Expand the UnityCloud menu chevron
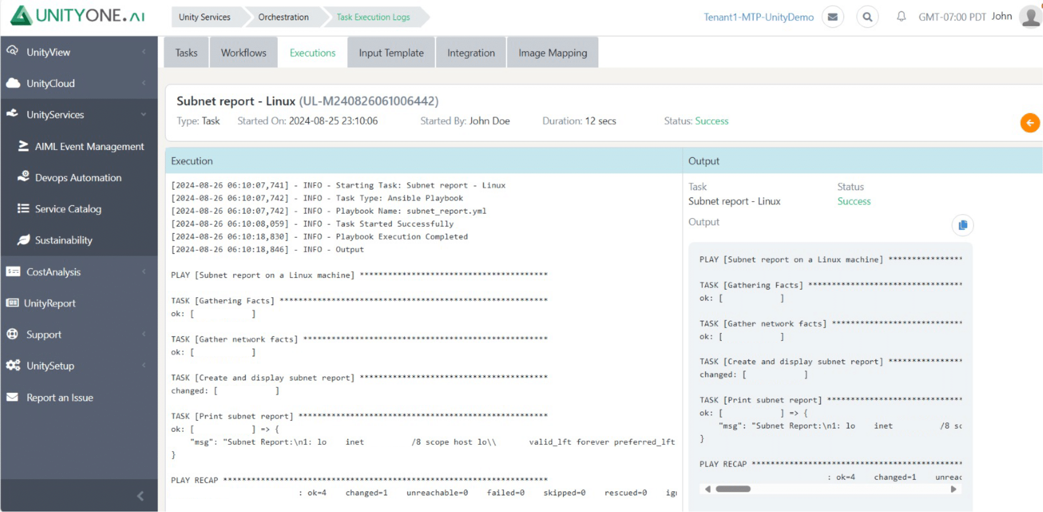 point(144,83)
